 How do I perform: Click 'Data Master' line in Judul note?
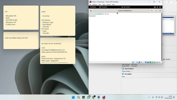coord(46,24)
